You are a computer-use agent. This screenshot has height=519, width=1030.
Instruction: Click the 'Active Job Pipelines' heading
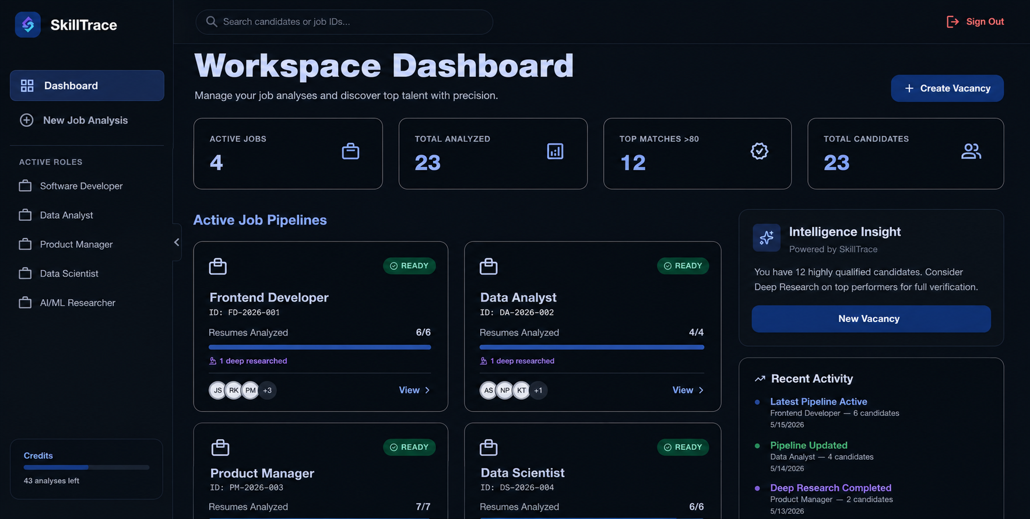point(260,220)
